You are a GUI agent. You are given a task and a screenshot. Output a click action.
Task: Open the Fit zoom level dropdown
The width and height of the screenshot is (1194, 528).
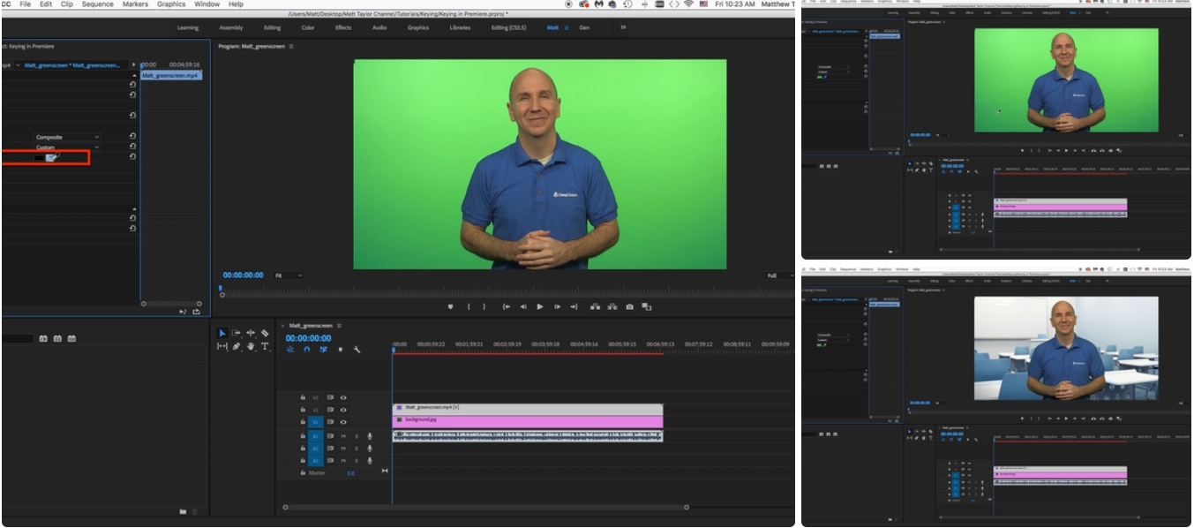(x=288, y=275)
